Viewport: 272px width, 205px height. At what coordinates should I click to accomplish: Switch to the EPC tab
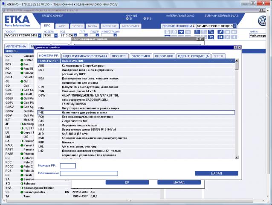[x=47, y=26]
